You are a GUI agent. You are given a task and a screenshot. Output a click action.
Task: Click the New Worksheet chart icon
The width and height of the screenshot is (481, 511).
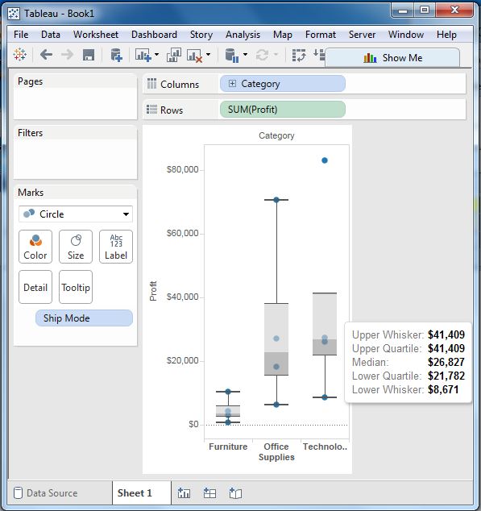pos(143,55)
